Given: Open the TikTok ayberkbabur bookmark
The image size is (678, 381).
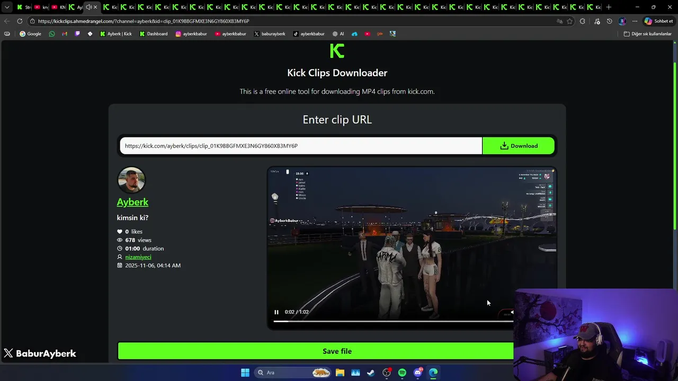Looking at the screenshot, I should (308, 34).
